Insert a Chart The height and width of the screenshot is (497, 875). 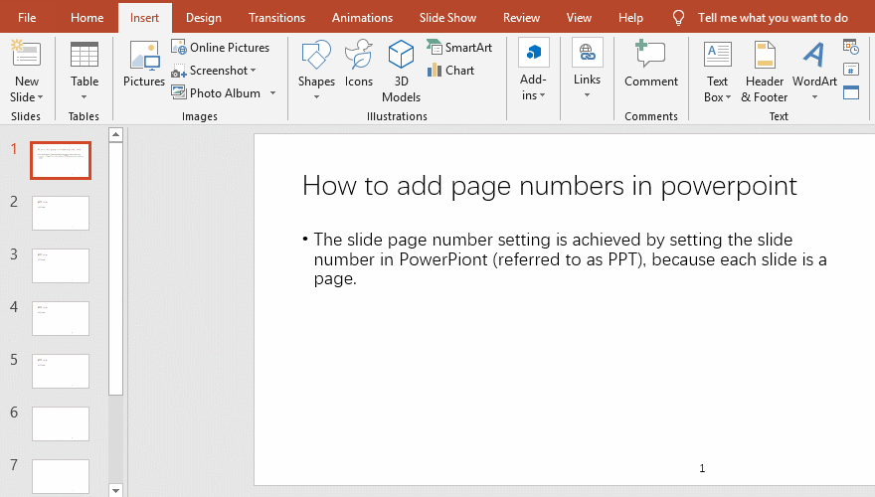click(x=451, y=71)
